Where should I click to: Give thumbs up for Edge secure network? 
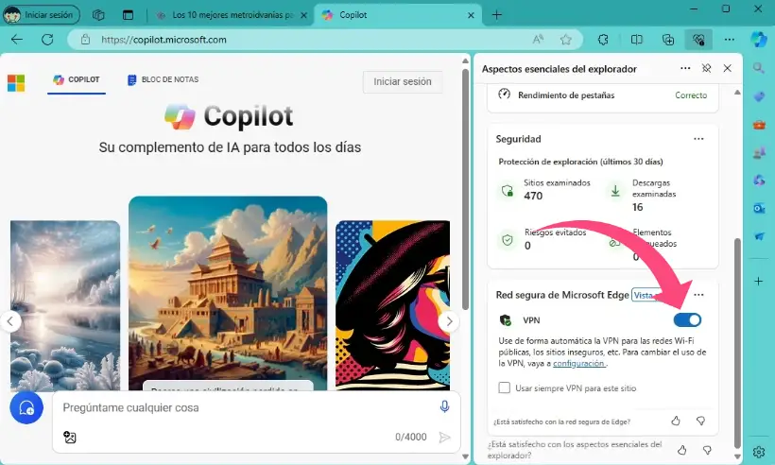tap(676, 421)
